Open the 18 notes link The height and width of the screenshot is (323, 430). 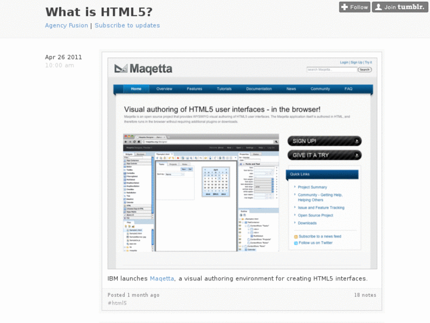pyautogui.click(x=365, y=295)
